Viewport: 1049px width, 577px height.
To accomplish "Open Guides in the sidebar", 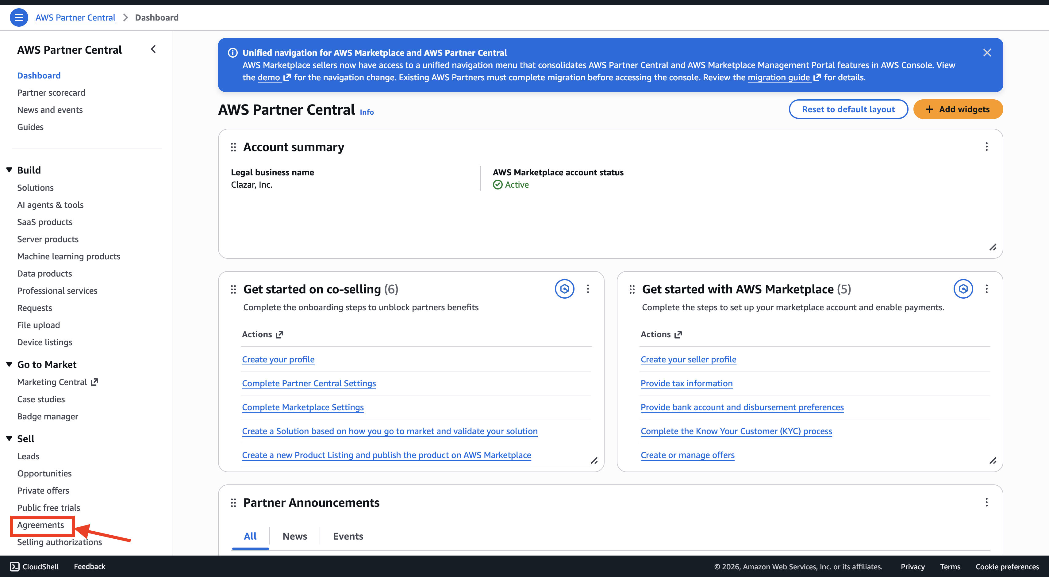I will click(x=30, y=127).
